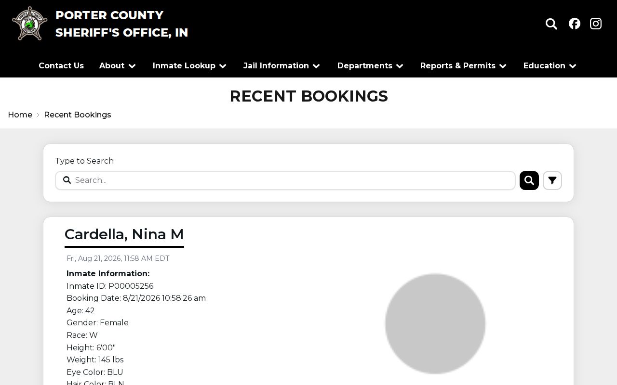This screenshot has width=617, height=385.
Task: Open the Instagram icon in header
Action: pos(596,24)
